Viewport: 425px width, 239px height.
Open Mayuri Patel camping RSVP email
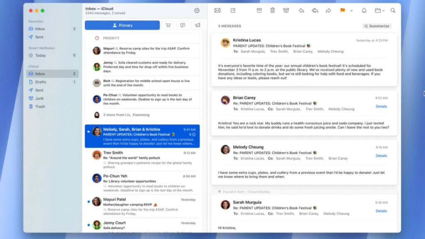point(142,206)
